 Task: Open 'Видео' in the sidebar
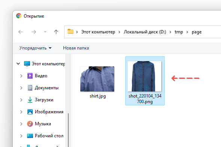click(x=41, y=76)
